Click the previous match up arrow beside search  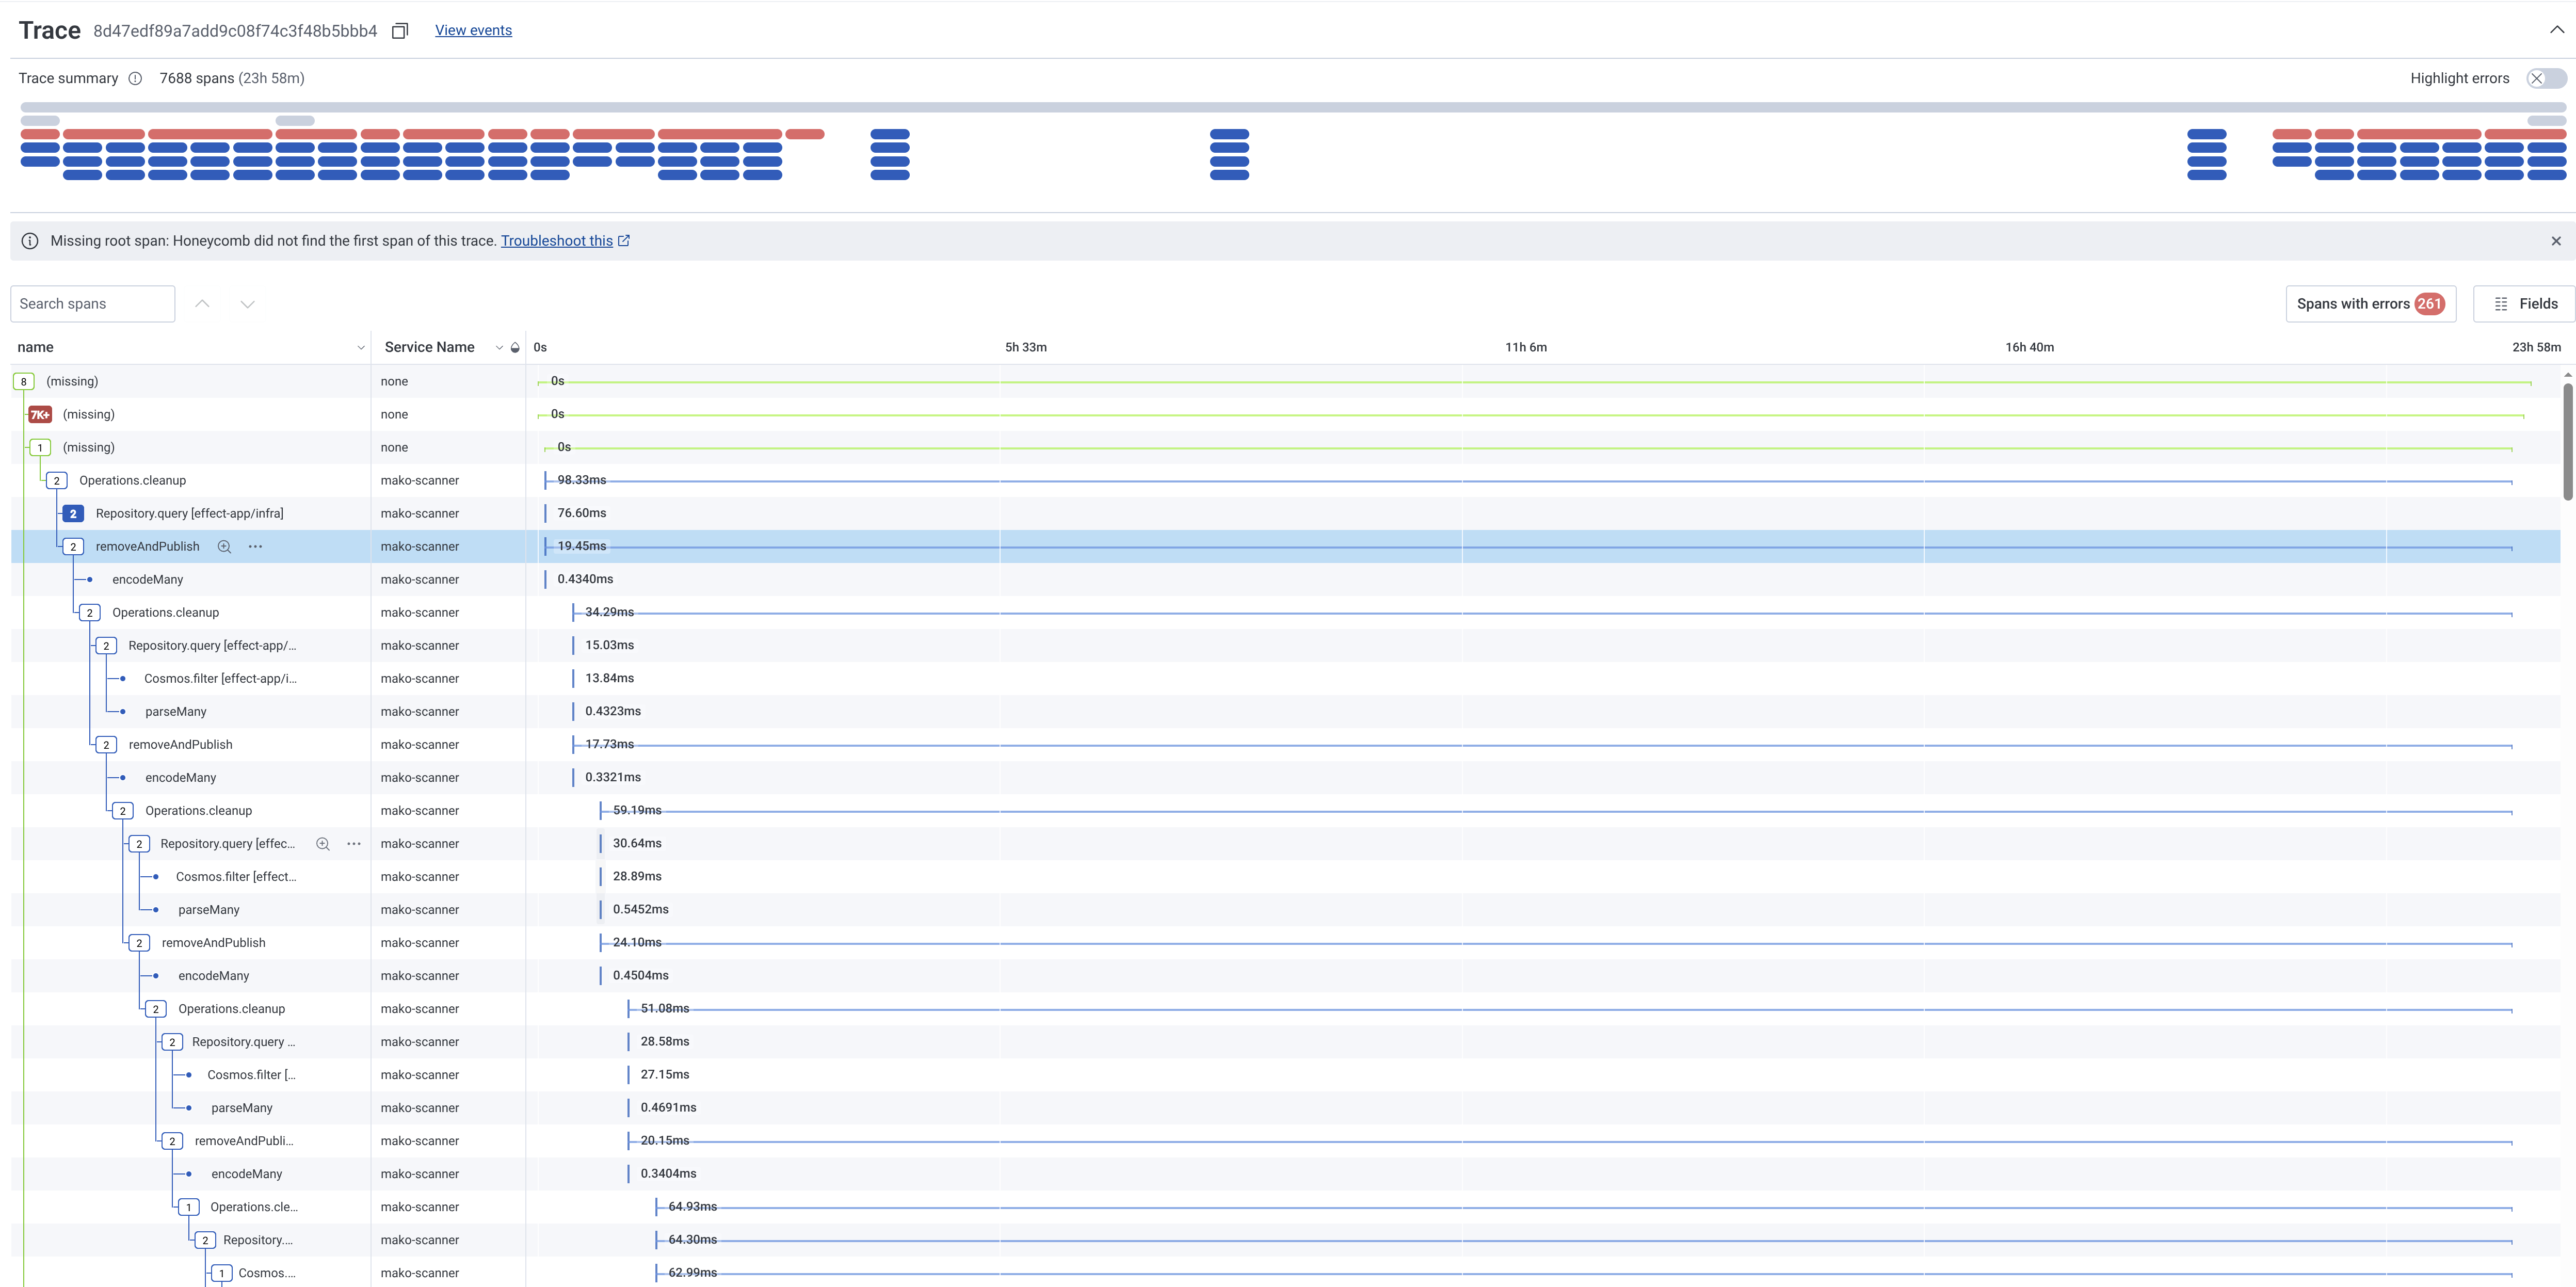point(202,303)
